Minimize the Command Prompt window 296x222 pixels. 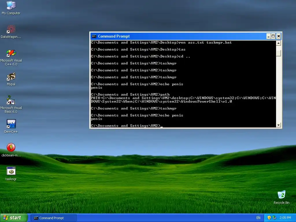click(x=269, y=36)
